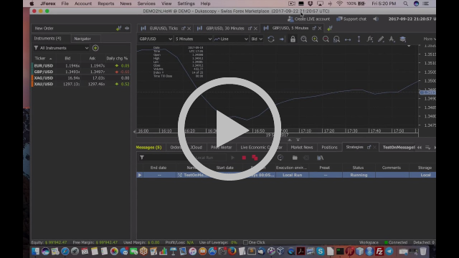Expand the More chart toolbar menu
The height and width of the screenshot is (258, 459).
[429, 39]
